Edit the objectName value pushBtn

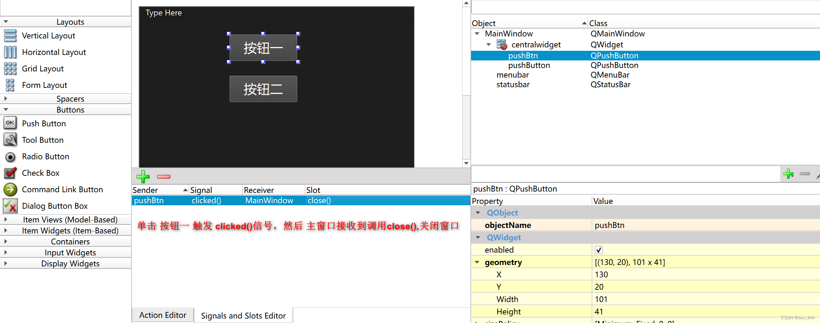click(706, 225)
